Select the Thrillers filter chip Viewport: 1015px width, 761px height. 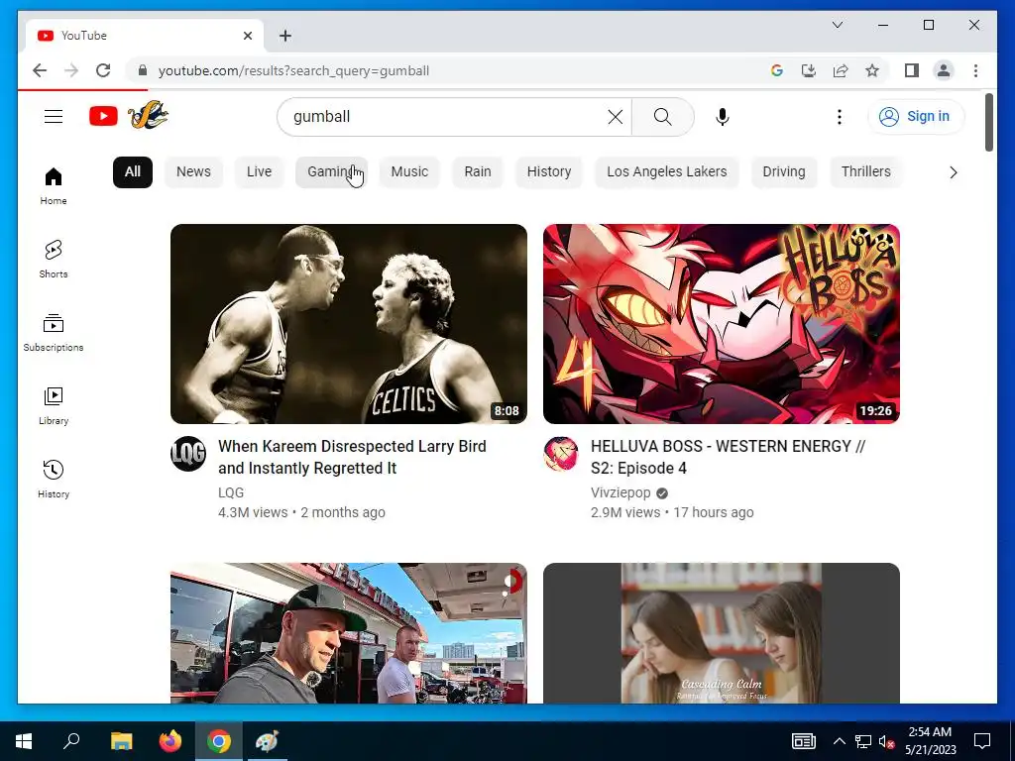(x=866, y=172)
